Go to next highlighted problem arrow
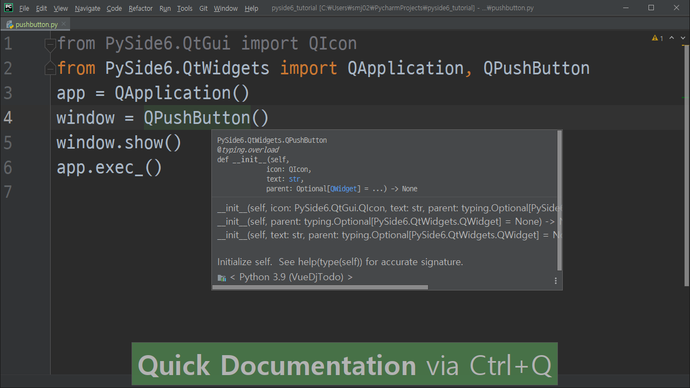Screen dimensions: 690x388 point(682,38)
